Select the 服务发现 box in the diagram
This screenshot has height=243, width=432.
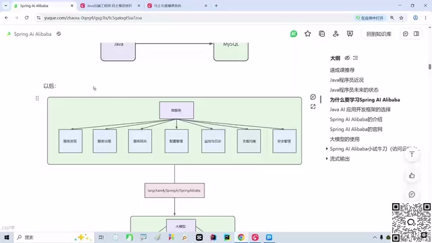[70, 141]
